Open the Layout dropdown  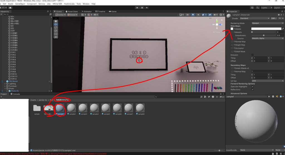(x=279, y=7)
